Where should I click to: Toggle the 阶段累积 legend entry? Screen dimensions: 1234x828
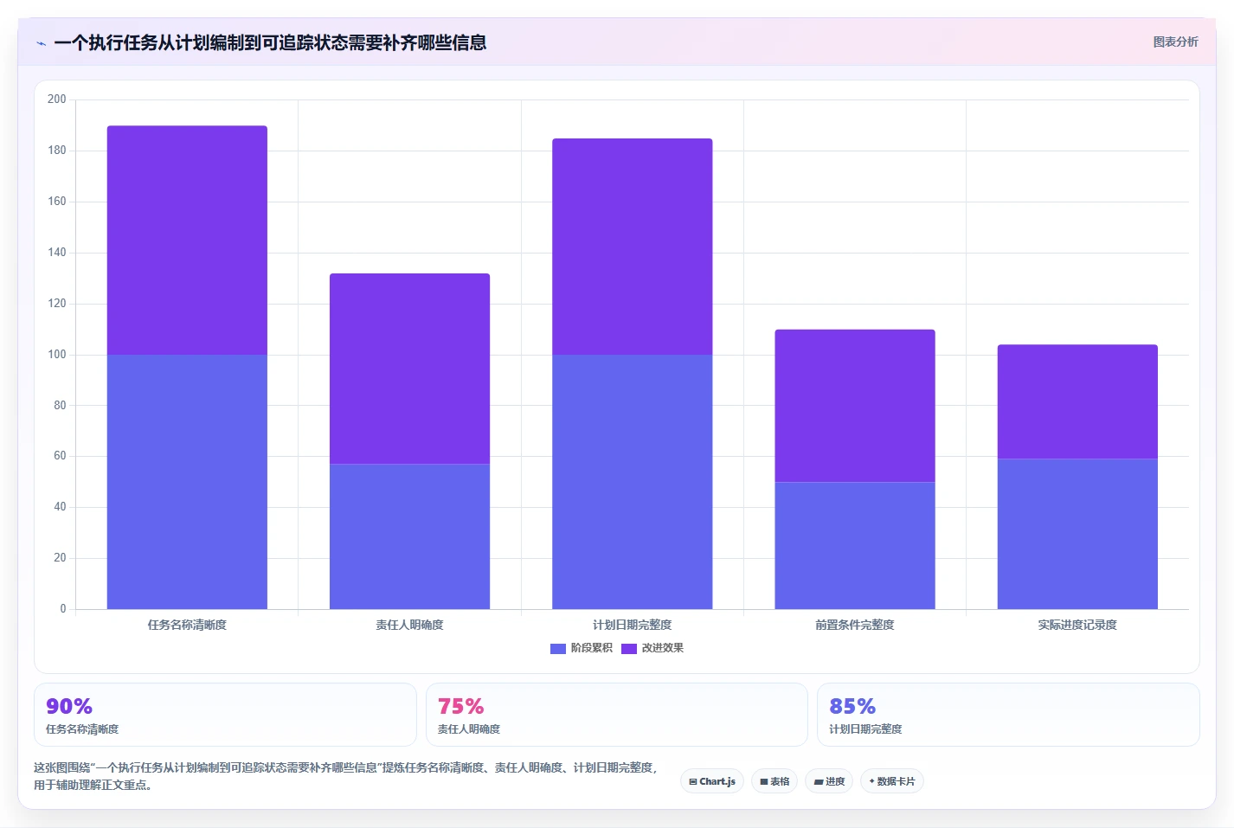coord(582,648)
